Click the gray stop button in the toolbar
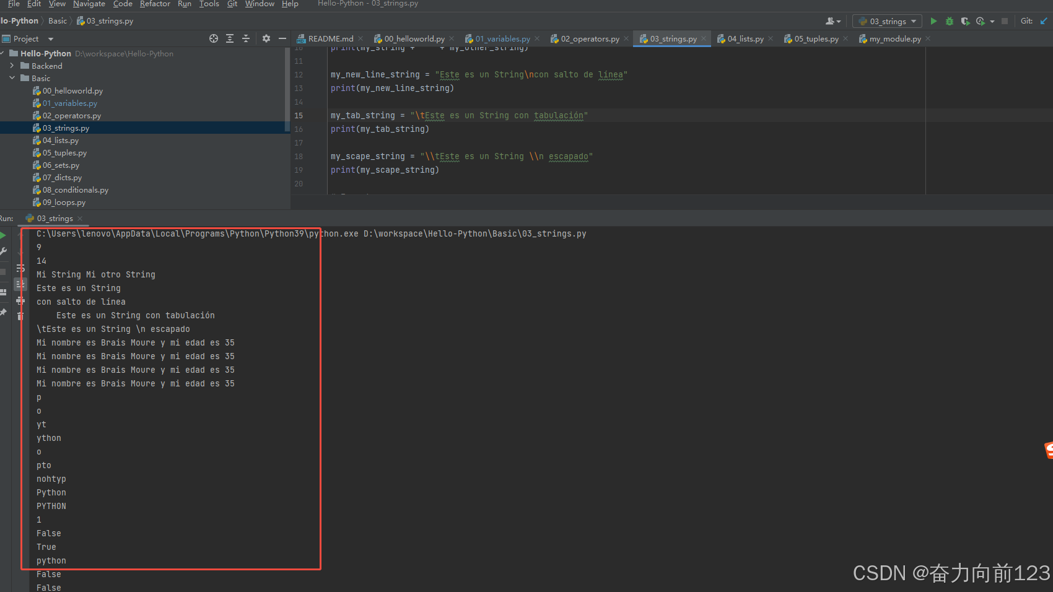The image size is (1053, 592). click(1005, 21)
